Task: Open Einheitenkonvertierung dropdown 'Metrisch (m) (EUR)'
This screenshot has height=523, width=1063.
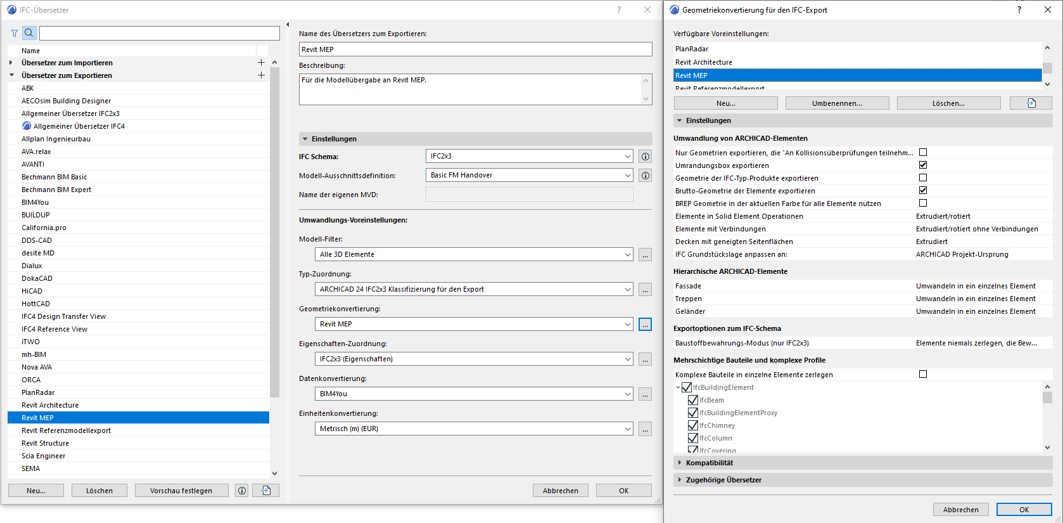Action: [474, 429]
